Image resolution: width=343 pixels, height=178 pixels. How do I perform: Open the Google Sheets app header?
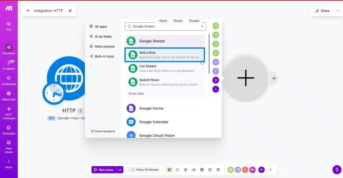click(x=165, y=41)
